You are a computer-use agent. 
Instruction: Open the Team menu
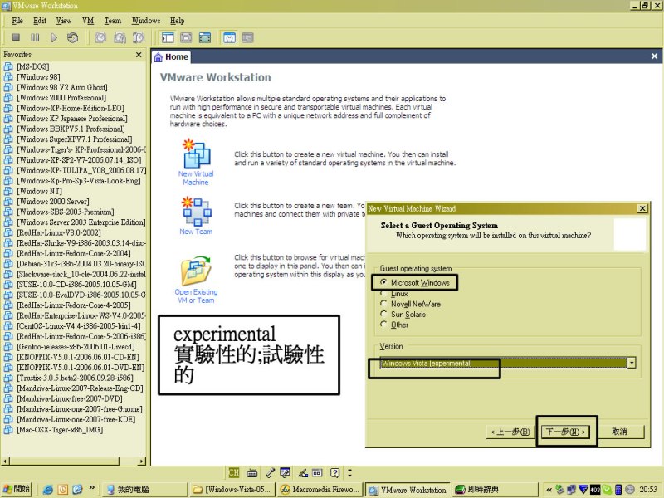(113, 21)
